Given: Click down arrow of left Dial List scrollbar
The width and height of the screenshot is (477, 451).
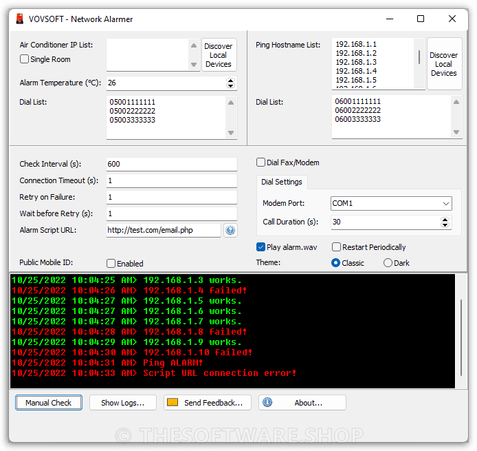Looking at the screenshot, I should 231,133.
